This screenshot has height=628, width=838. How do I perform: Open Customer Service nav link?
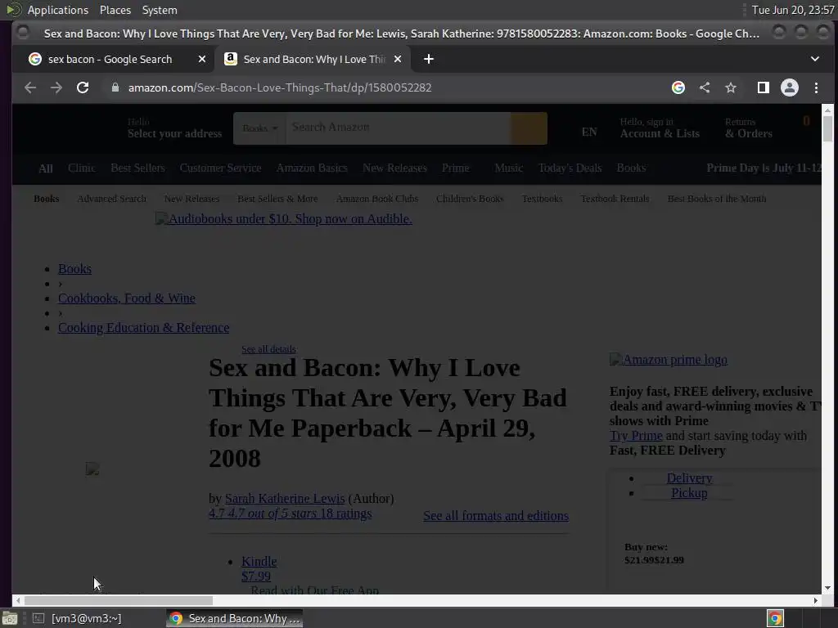click(x=220, y=168)
